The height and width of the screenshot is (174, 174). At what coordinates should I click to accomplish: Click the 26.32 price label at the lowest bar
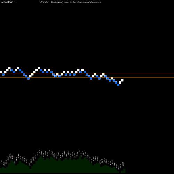click(x=119, y=168)
